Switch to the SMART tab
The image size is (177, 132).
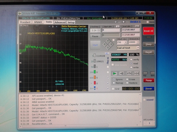[x=38, y=22]
